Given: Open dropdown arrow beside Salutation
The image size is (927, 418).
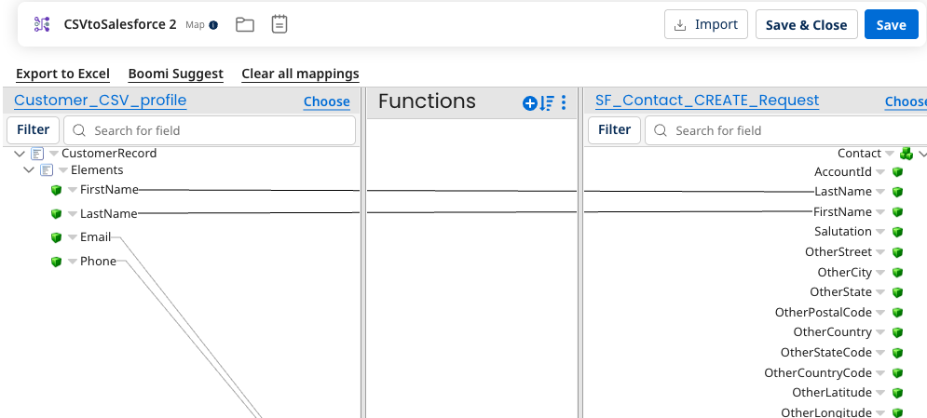Looking at the screenshot, I should point(880,232).
